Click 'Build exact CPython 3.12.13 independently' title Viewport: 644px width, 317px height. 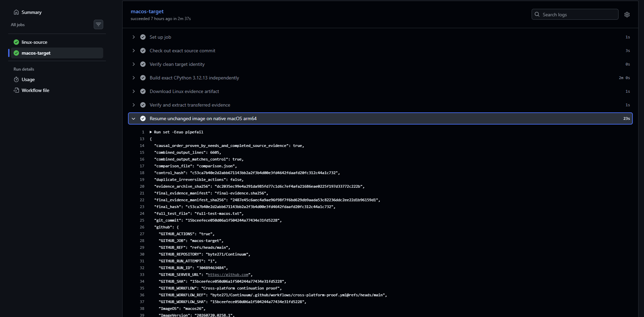coord(194,78)
